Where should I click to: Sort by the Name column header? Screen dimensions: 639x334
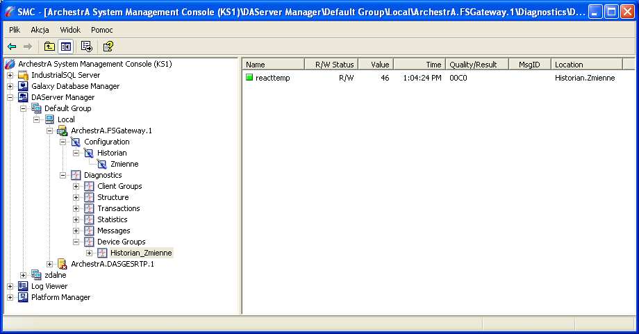click(x=274, y=65)
